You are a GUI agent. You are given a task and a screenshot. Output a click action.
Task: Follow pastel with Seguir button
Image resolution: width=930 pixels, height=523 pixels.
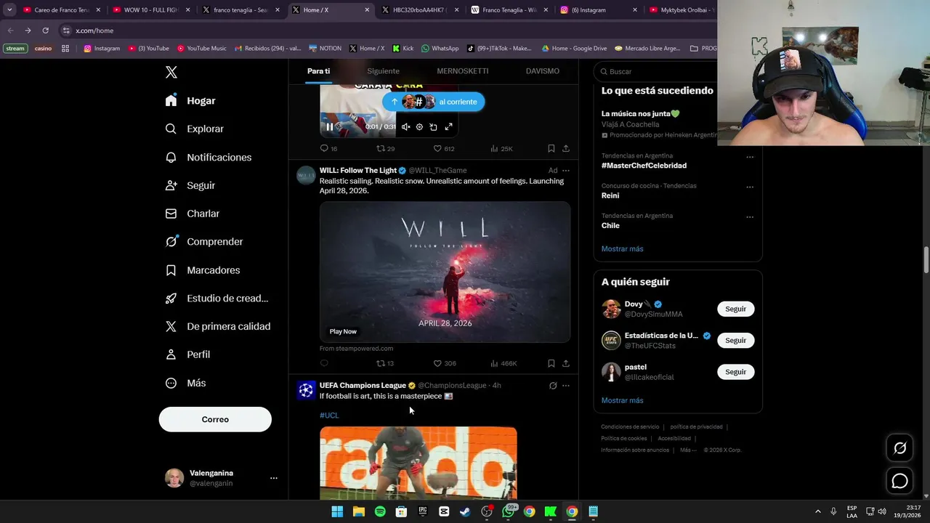click(x=735, y=372)
